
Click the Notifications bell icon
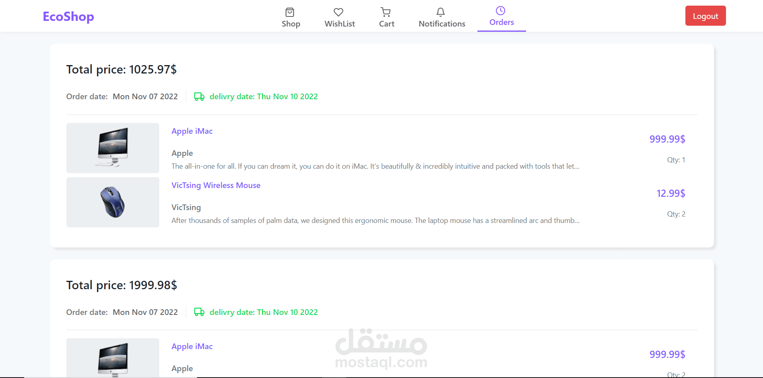pos(441,12)
